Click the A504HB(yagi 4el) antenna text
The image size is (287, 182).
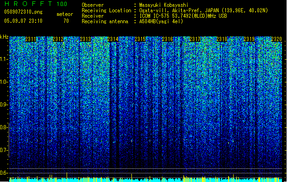click(161, 21)
